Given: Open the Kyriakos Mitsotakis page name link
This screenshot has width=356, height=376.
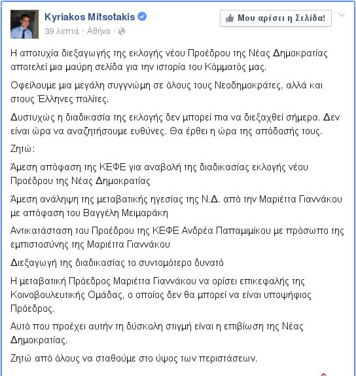Looking at the screenshot, I should point(90,17).
